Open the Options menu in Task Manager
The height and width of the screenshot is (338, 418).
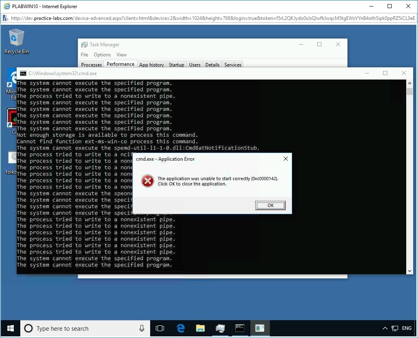pos(102,54)
